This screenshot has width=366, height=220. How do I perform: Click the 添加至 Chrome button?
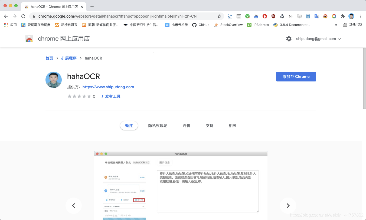pos(296,77)
